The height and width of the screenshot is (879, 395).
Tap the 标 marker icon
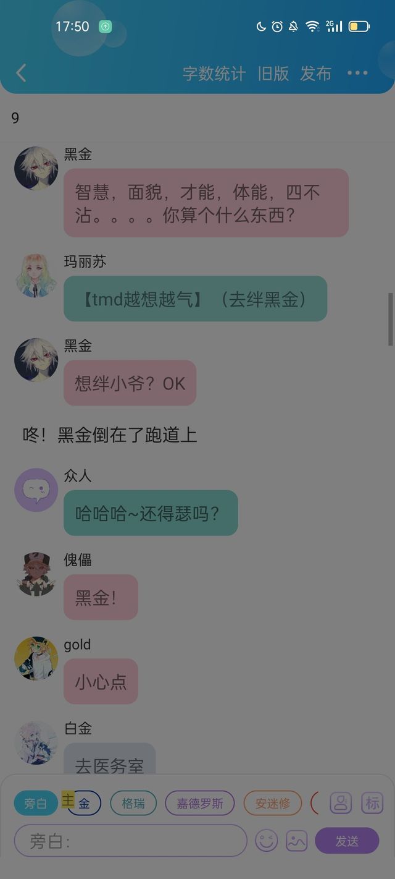tap(373, 803)
